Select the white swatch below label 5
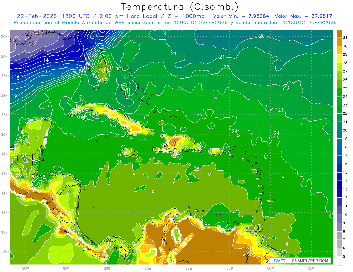The width and height of the screenshot is (353, 272). click(339, 261)
